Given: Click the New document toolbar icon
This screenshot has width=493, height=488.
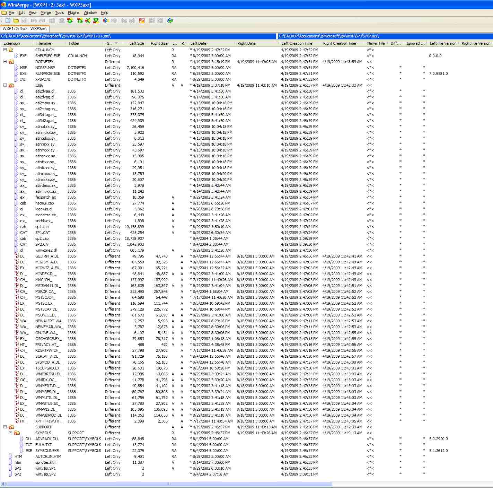Looking at the screenshot, I should pos(8,21).
